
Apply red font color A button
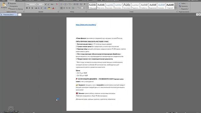pyautogui.click(x=53, y=8)
